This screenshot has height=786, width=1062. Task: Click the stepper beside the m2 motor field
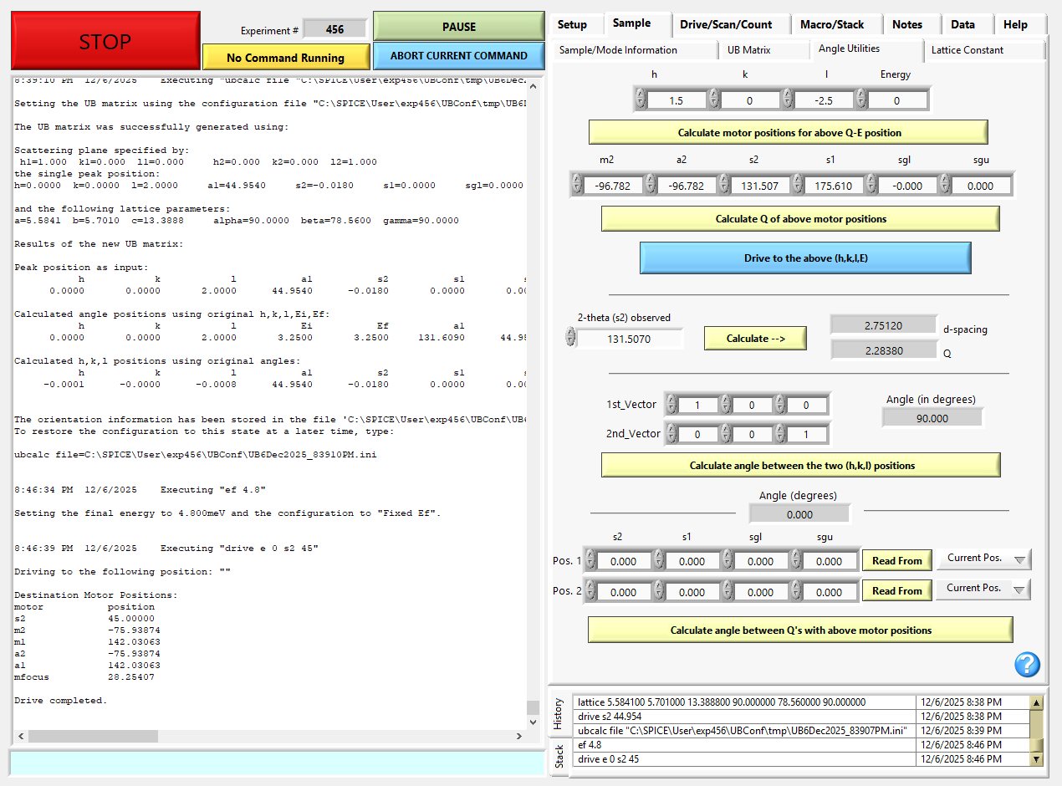[577, 186]
